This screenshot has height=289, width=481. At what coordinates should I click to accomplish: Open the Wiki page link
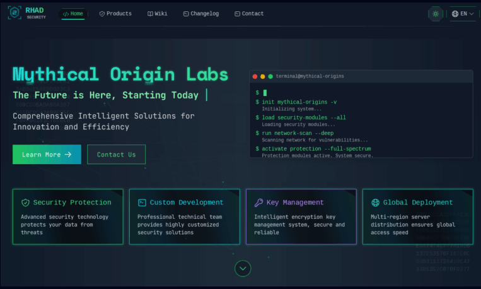click(x=157, y=14)
